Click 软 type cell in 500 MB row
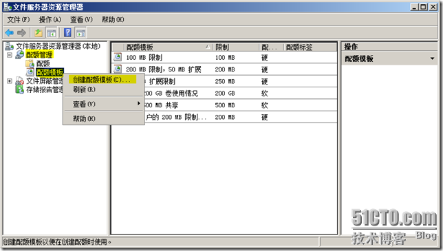Image resolution: width=443 pixels, height=251 pixels. click(x=264, y=105)
